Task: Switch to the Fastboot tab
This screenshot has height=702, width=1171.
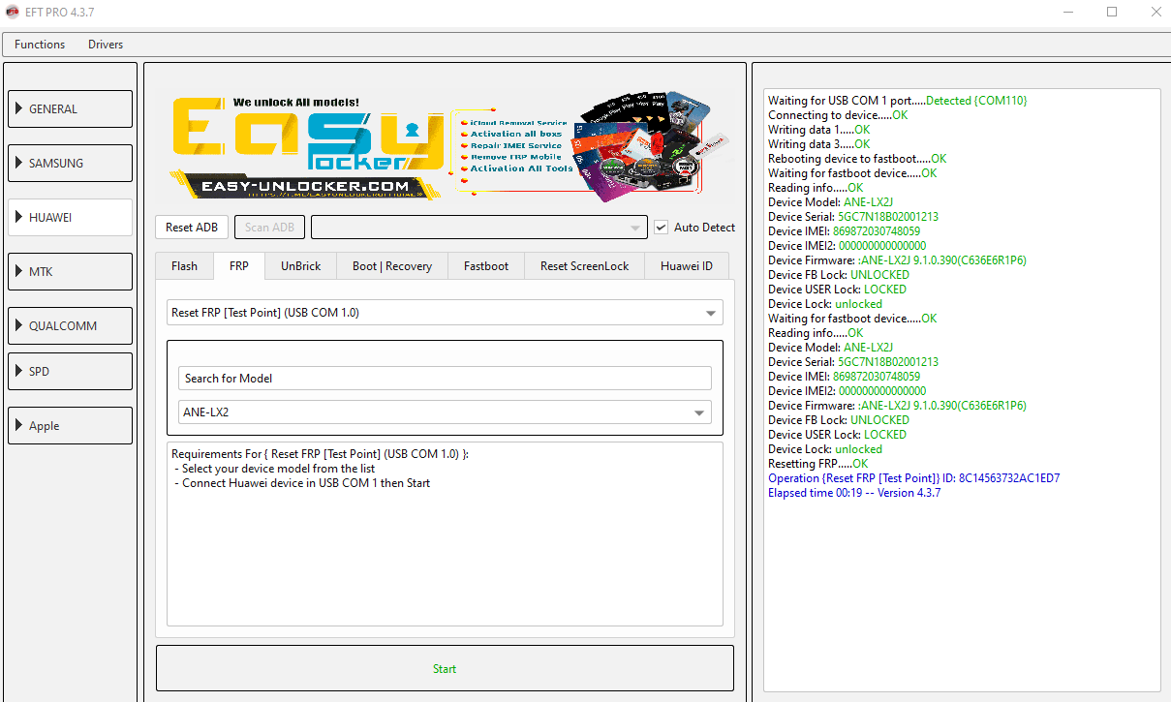Action: [486, 266]
